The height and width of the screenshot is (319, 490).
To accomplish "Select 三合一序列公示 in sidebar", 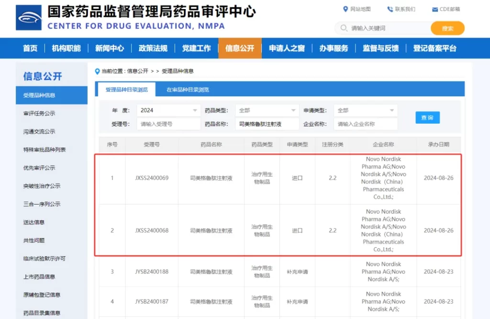I will click(42, 204).
